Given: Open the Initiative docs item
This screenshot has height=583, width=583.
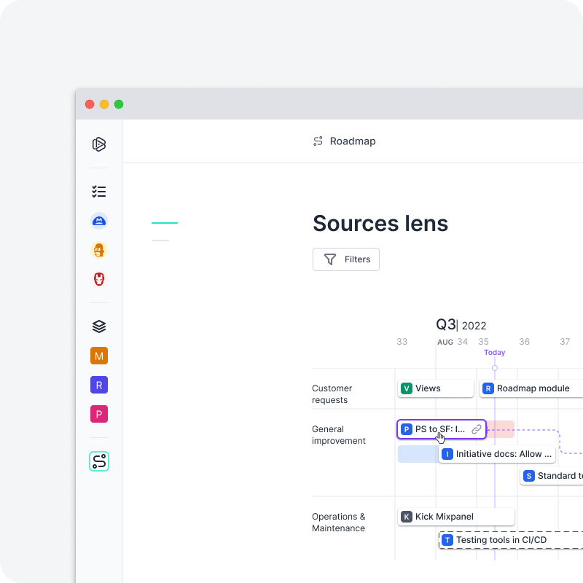Looking at the screenshot, I should click(x=496, y=453).
